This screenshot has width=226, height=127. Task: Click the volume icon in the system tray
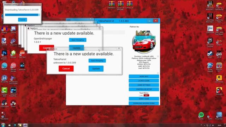pyautogui.click(x=213, y=125)
